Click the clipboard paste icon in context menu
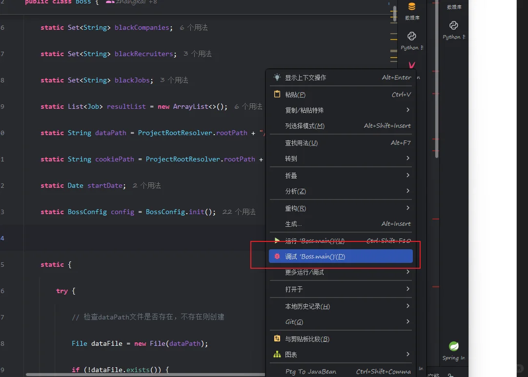 tap(277, 94)
